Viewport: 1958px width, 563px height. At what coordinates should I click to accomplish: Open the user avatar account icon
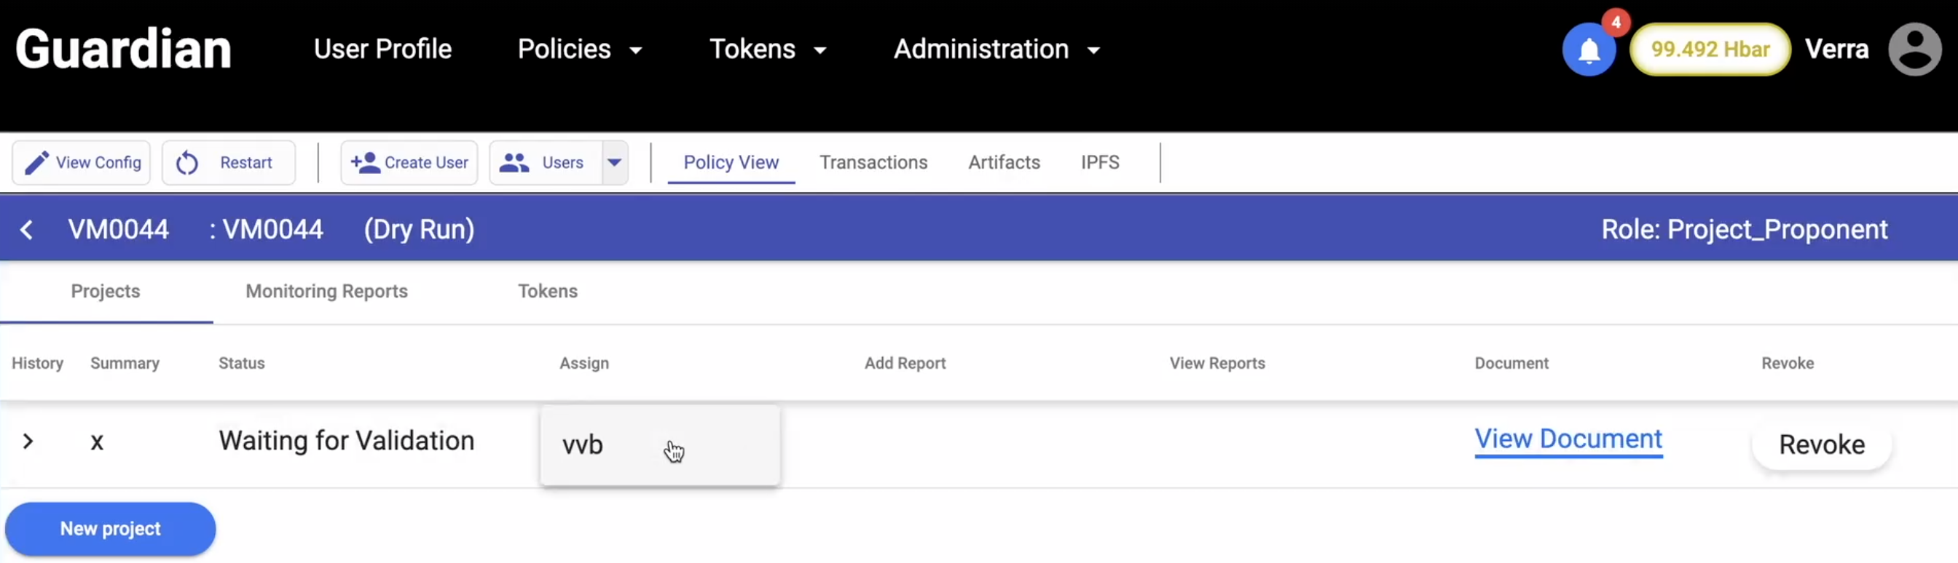pos(1914,50)
